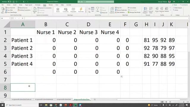The image size is (190, 107).
Task: Click the From Web import option
Action: (x=9, y=10)
